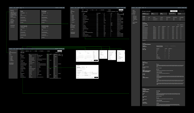Viewport: 194px width, 113px height.
Task: Tick the select-all checkbox in results table header
Action: pyautogui.click(x=82, y=13)
